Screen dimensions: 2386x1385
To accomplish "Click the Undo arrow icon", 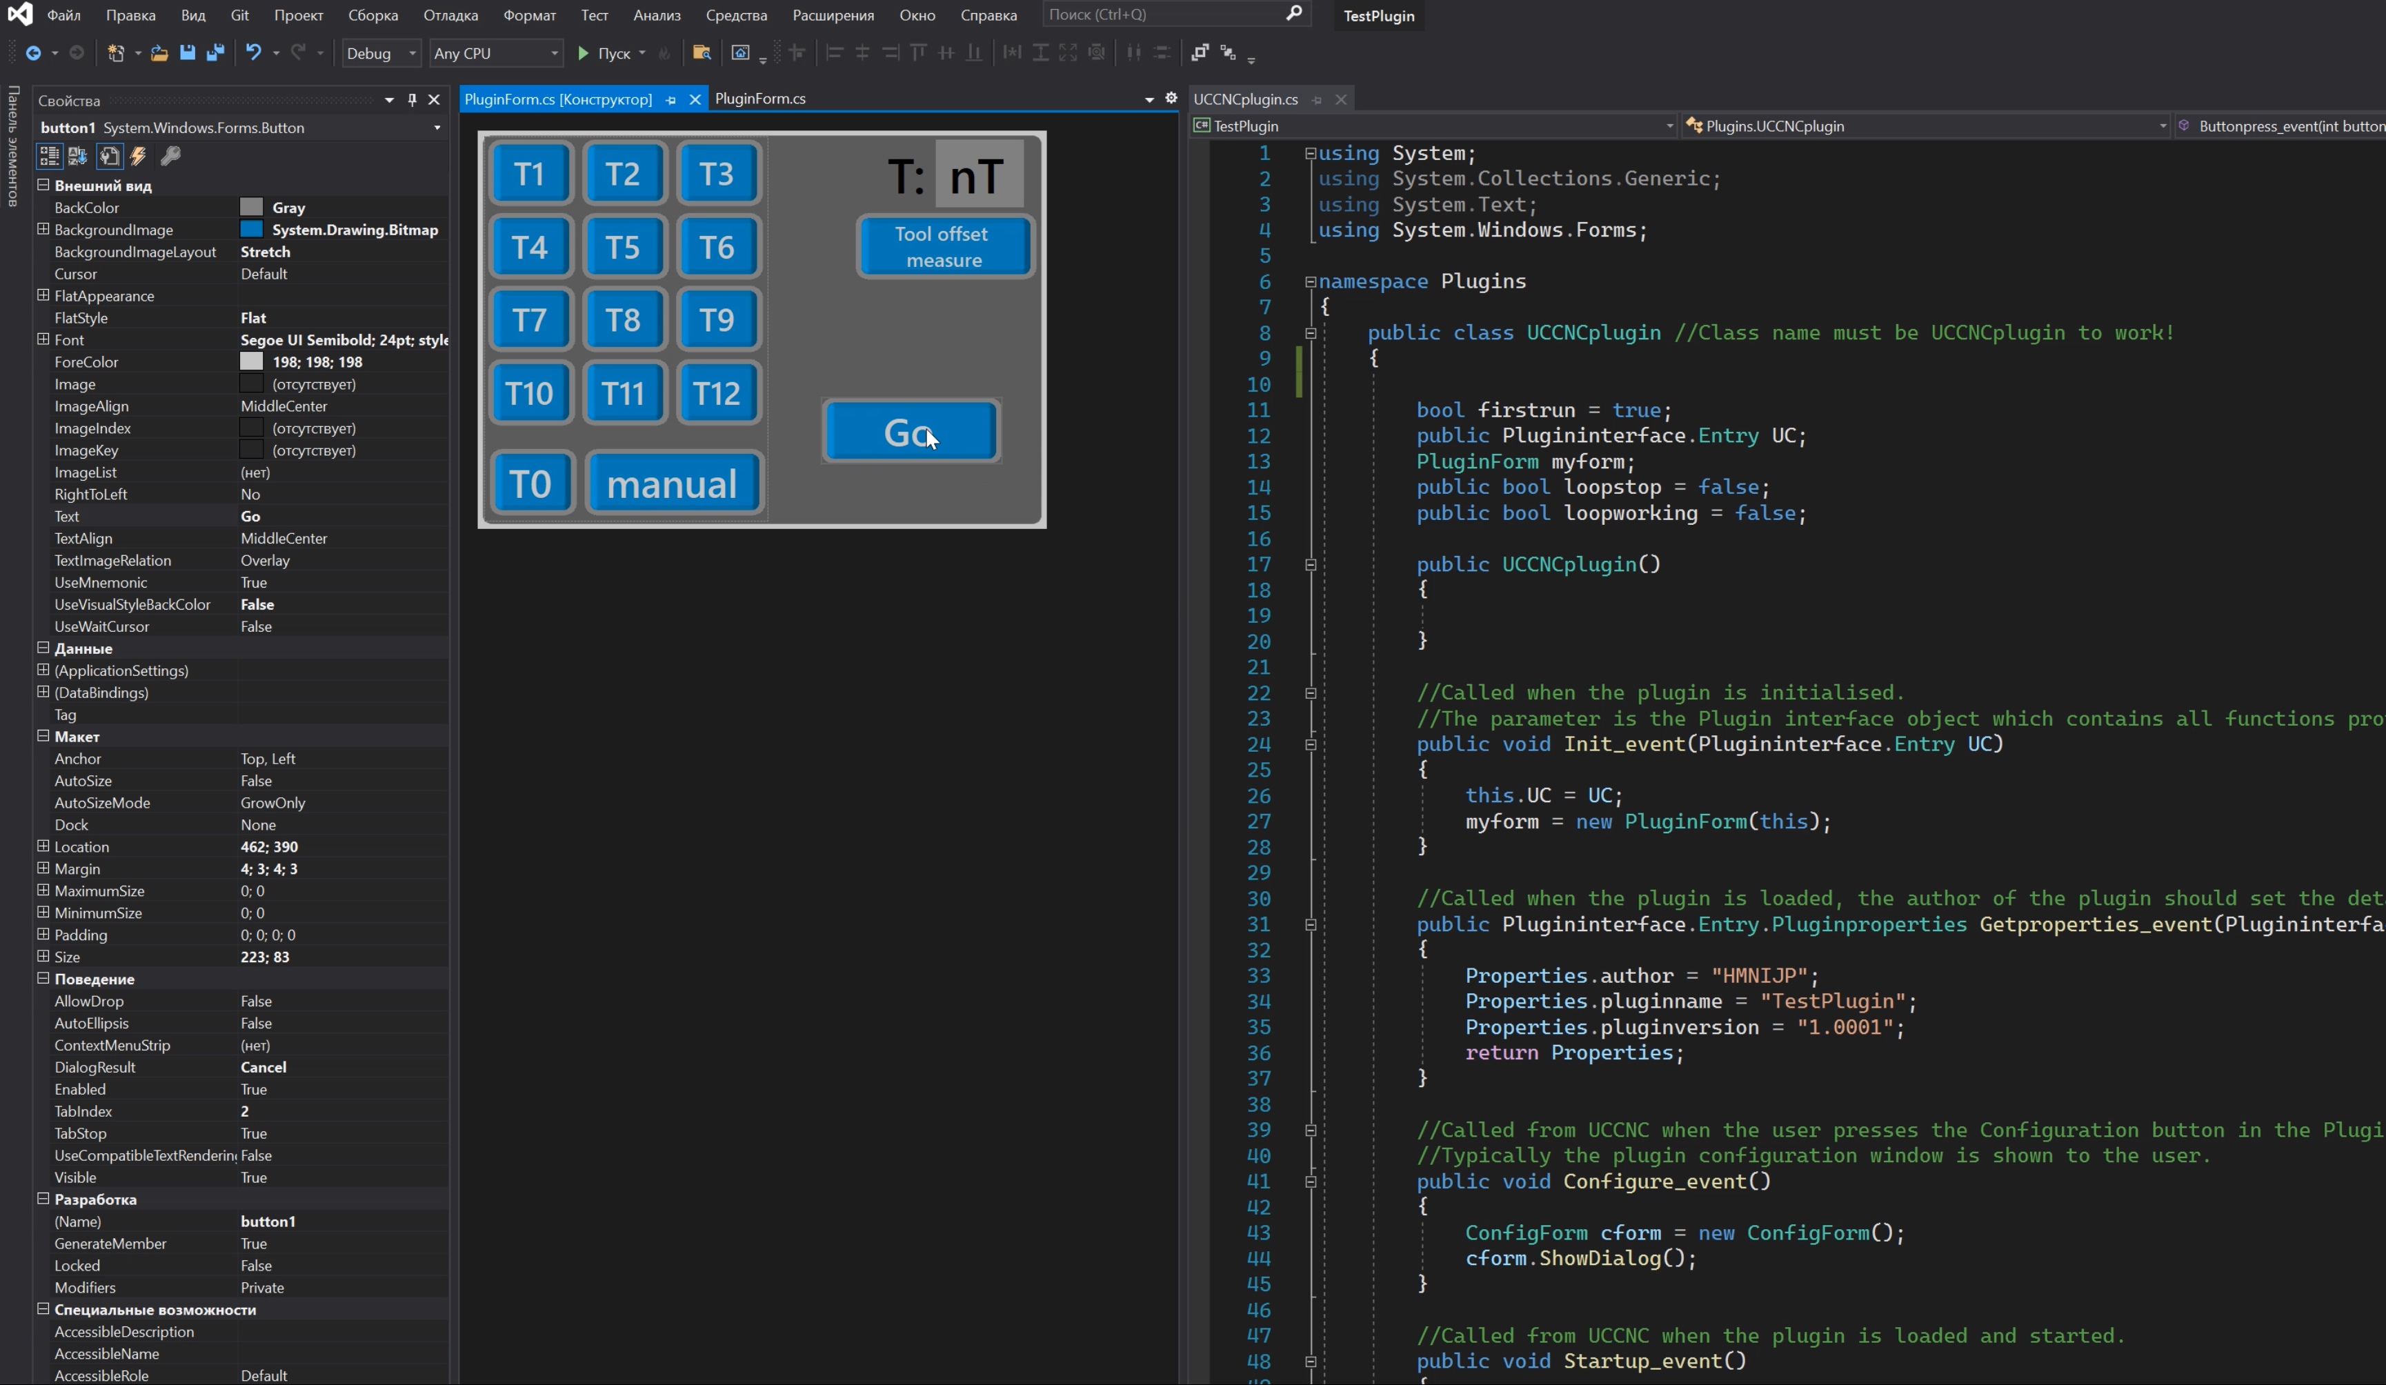I will click(252, 53).
